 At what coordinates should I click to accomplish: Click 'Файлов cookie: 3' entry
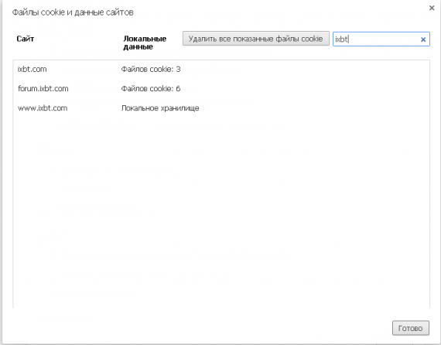[151, 70]
